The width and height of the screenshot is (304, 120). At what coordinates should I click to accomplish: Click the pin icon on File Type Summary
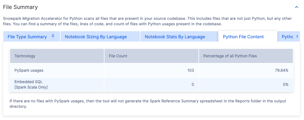(x=53, y=36)
